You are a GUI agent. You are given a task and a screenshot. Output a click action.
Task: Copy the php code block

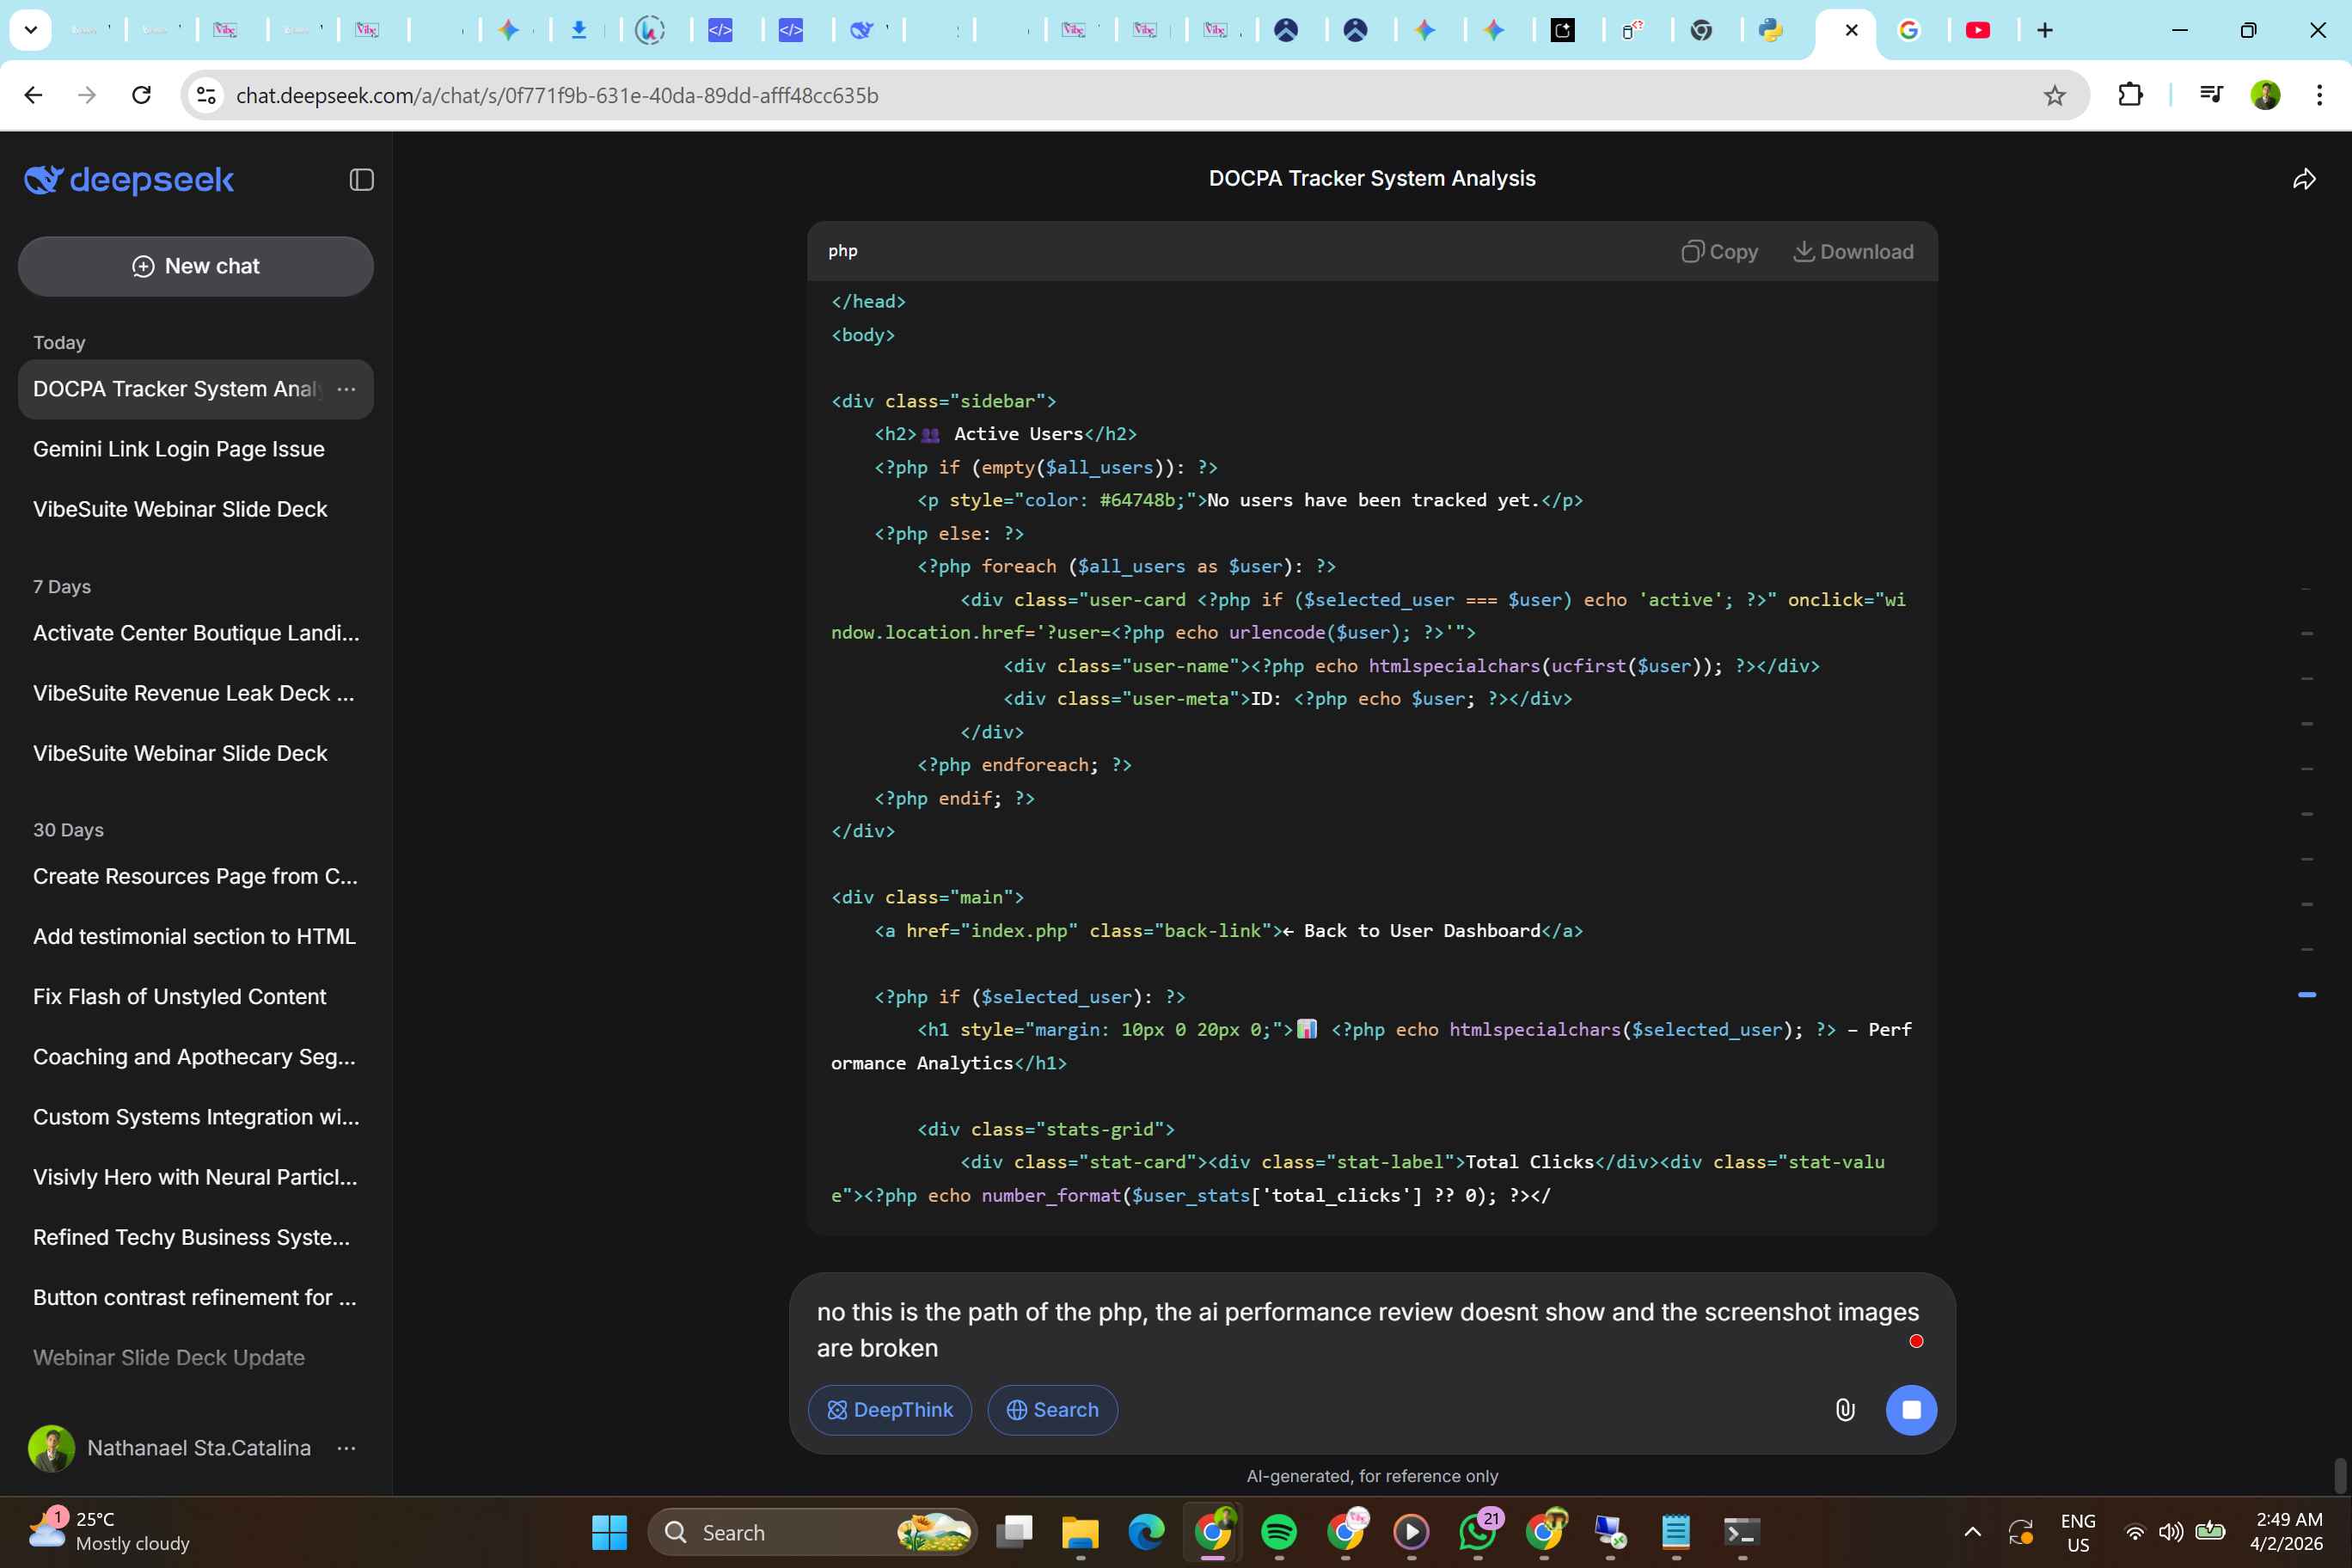tap(1719, 252)
